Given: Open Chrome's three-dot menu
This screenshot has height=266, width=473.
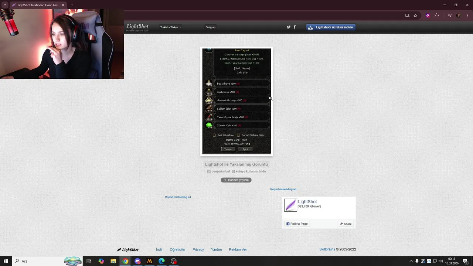Looking at the screenshot, I should pyautogui.click(x=467, y=16).
